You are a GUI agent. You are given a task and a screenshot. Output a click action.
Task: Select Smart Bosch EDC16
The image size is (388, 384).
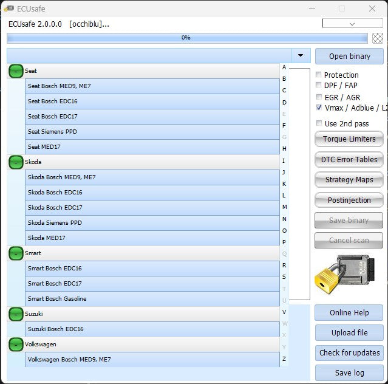point(152,269)
